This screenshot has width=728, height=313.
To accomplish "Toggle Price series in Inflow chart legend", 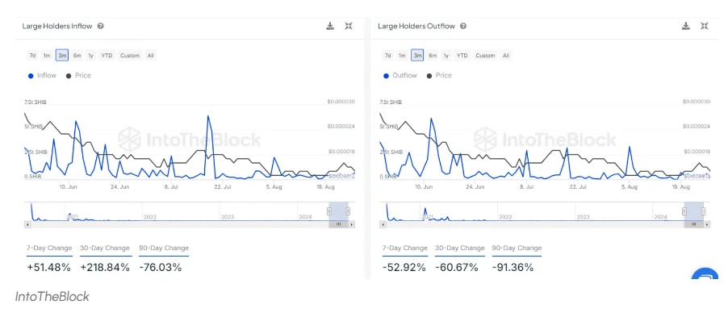I will [78, 75].
